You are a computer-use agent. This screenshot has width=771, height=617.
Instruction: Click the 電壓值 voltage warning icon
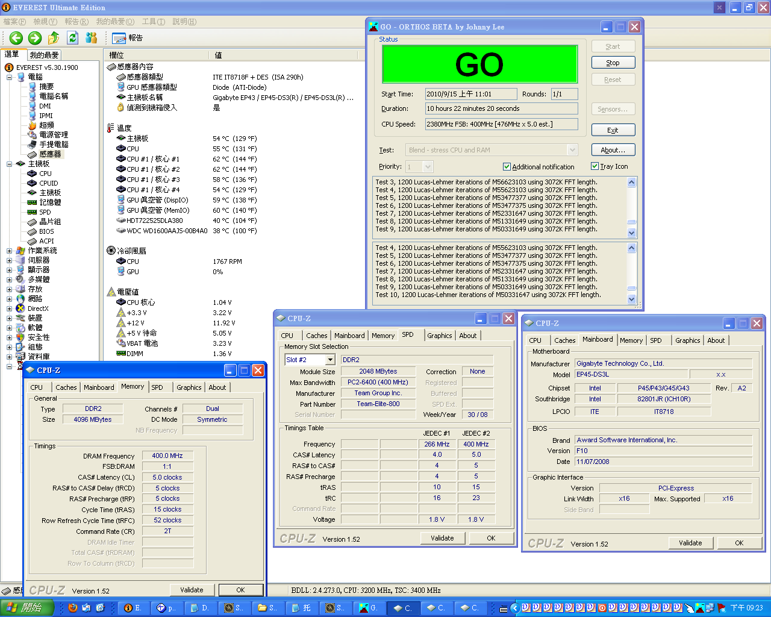[111, 292]
